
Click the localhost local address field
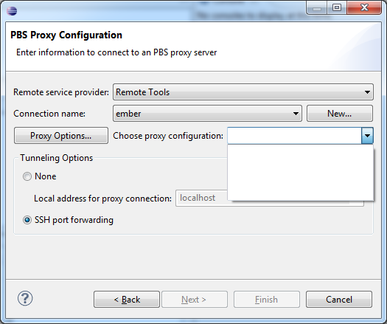pyautogui.click(x=201, y=198)
